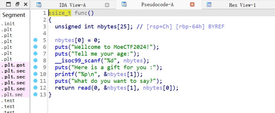Toggle breakpoint dot on line 8
The image size is (275, 113).
35,60
